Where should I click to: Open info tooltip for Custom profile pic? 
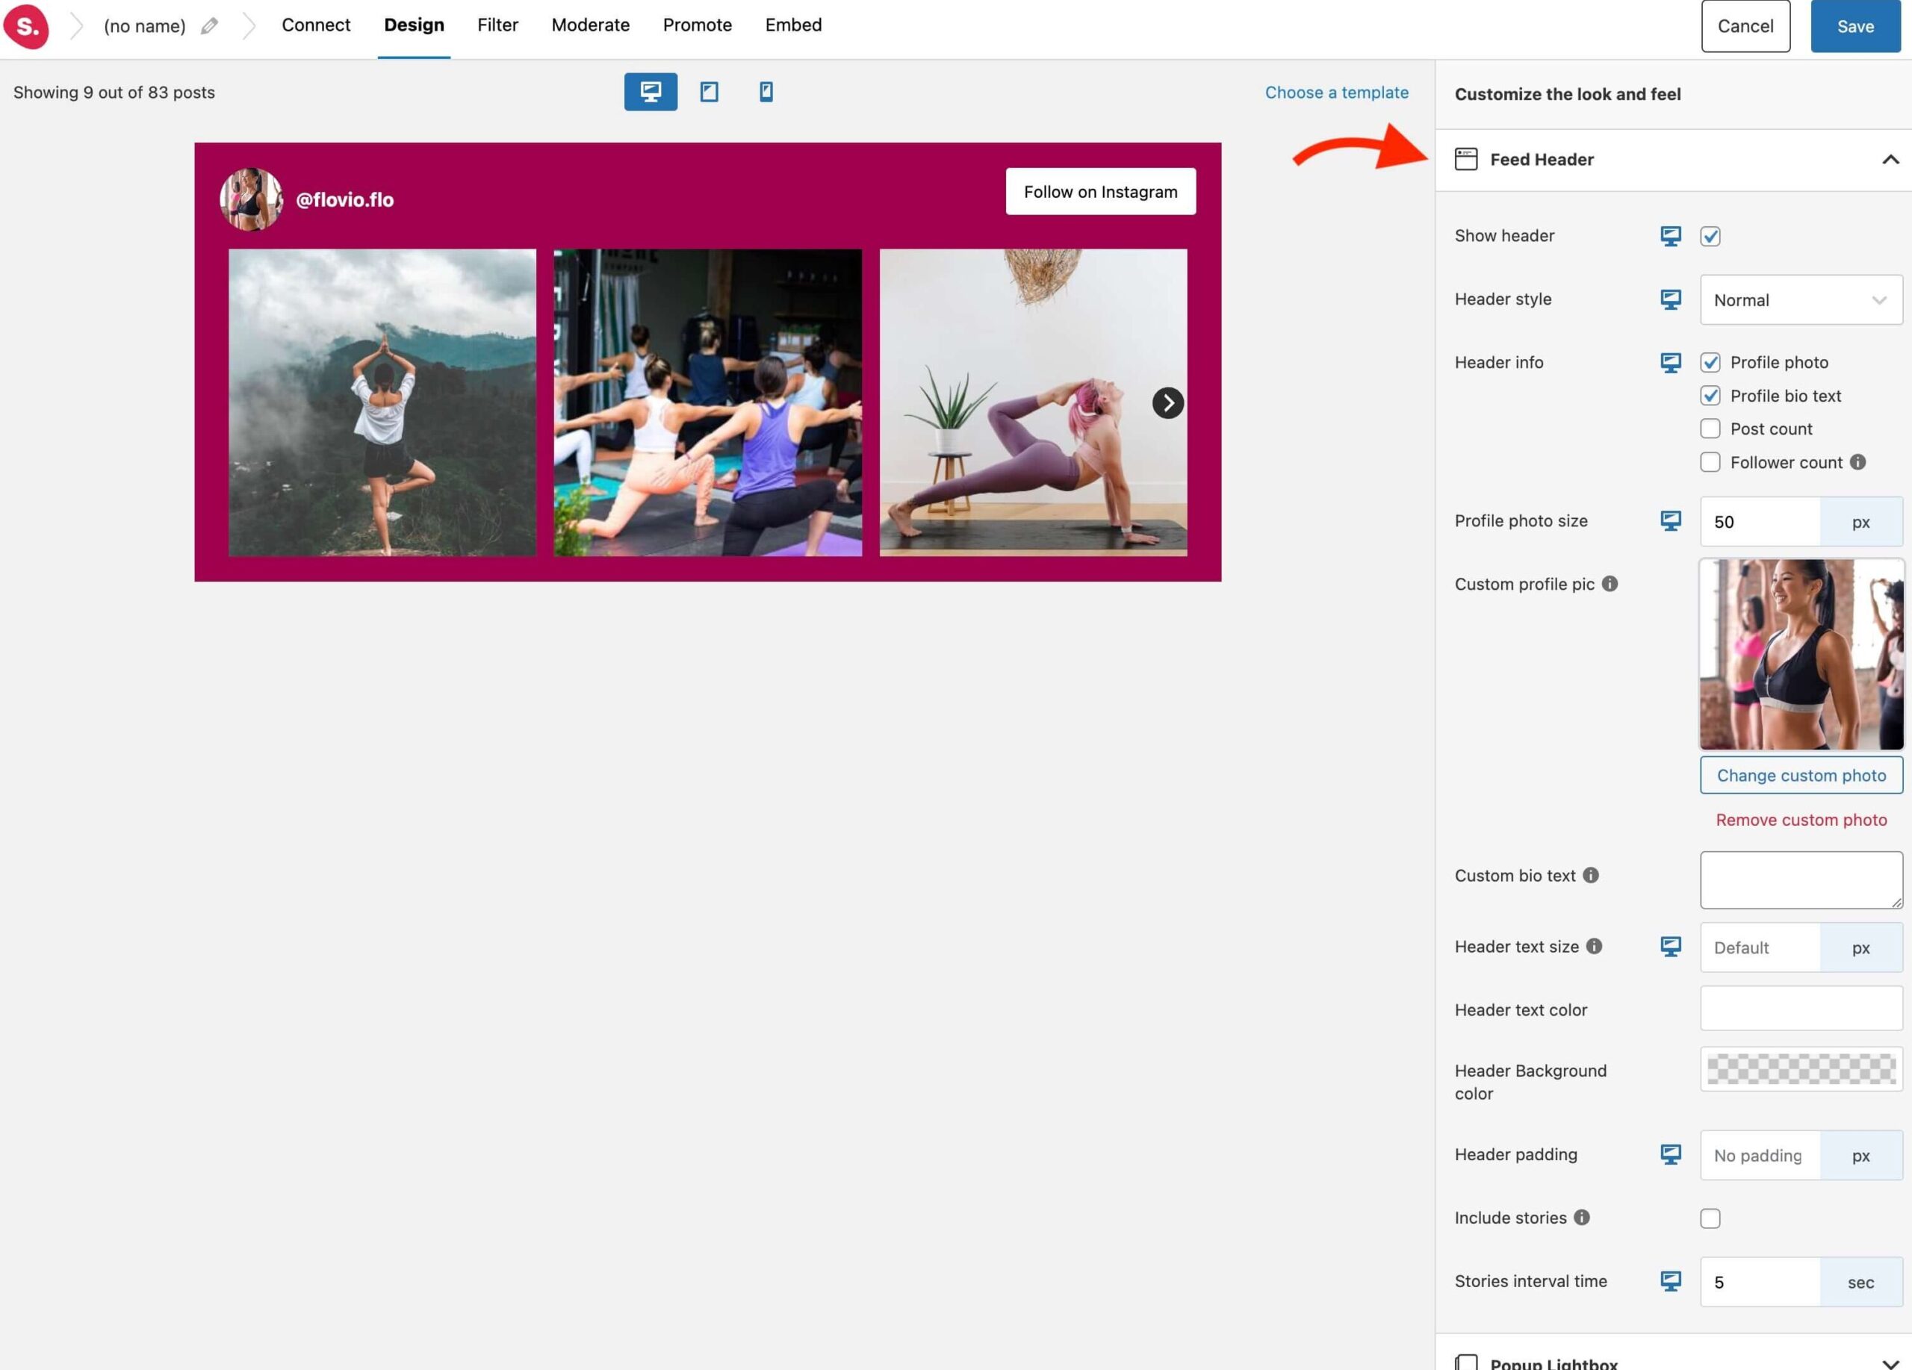coord(1610,583)
